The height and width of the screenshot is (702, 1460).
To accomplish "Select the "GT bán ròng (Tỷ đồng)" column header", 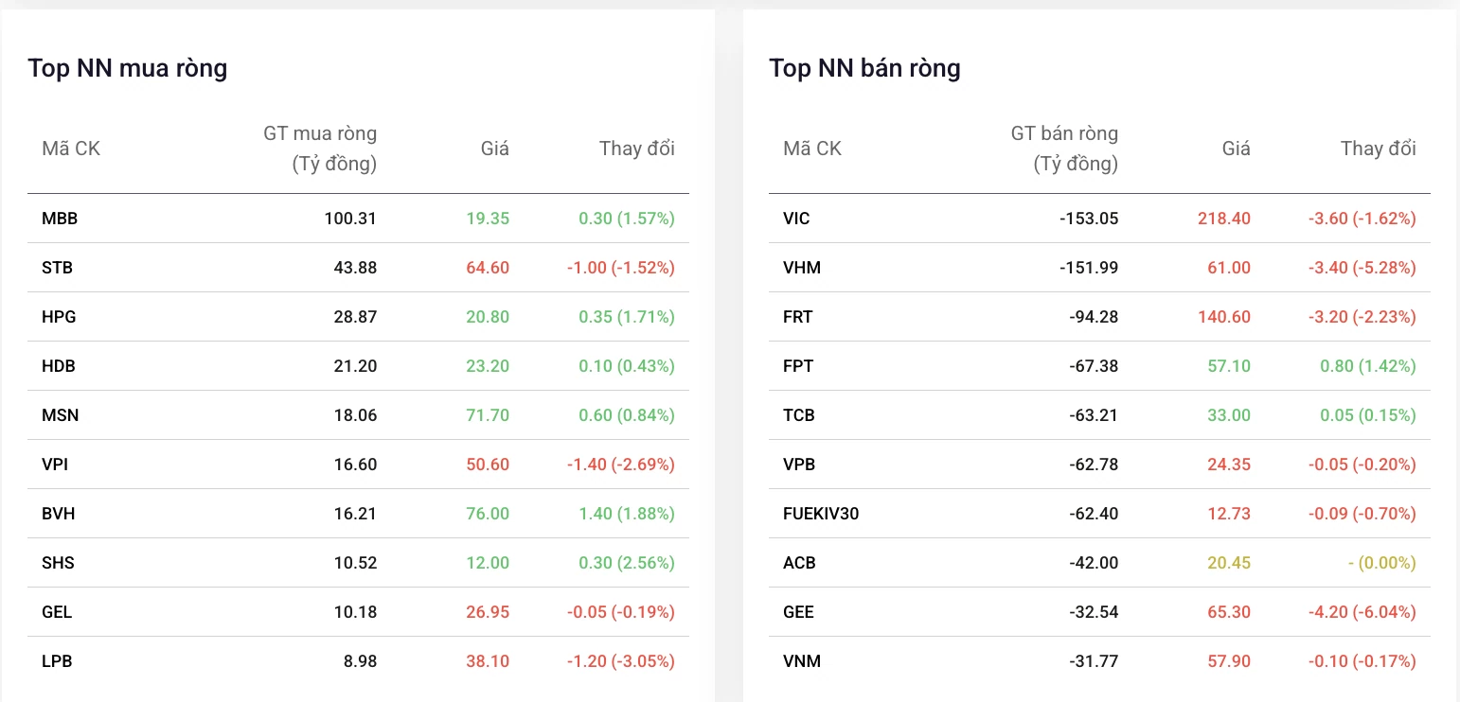I will coord(1064,149).
